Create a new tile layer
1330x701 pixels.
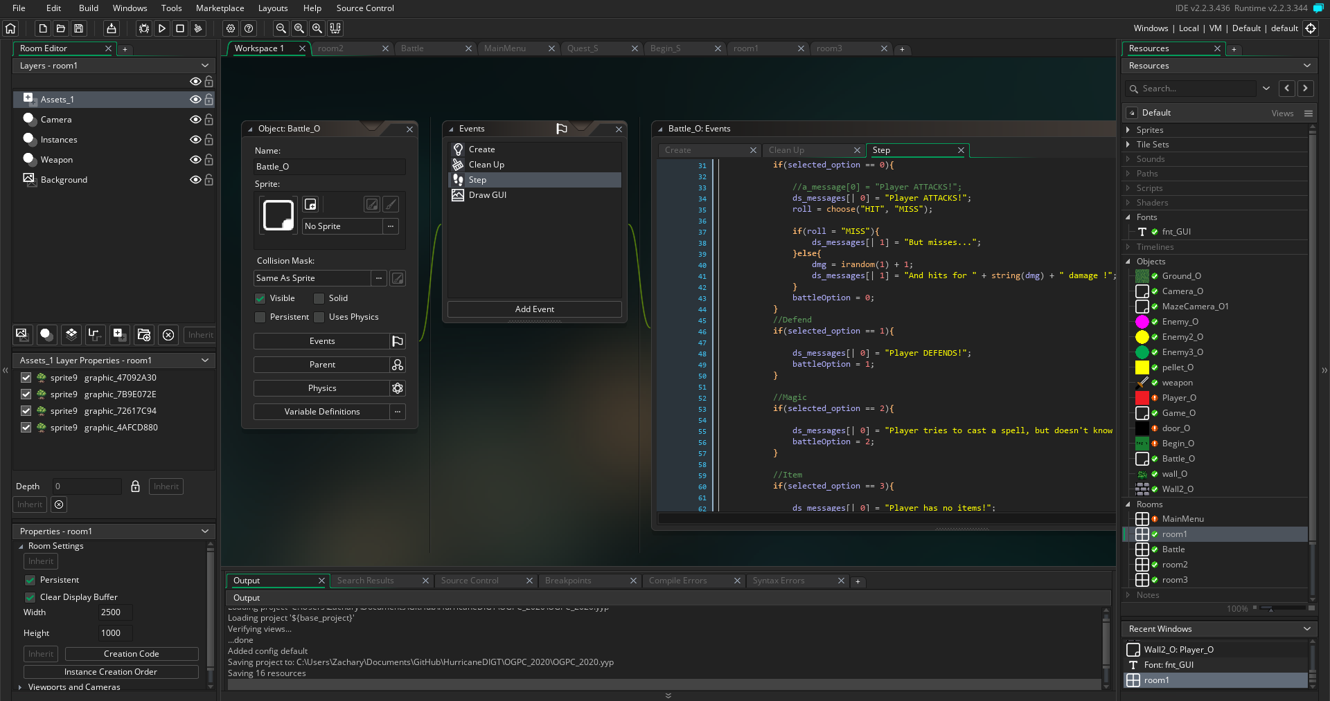point(71,335)
